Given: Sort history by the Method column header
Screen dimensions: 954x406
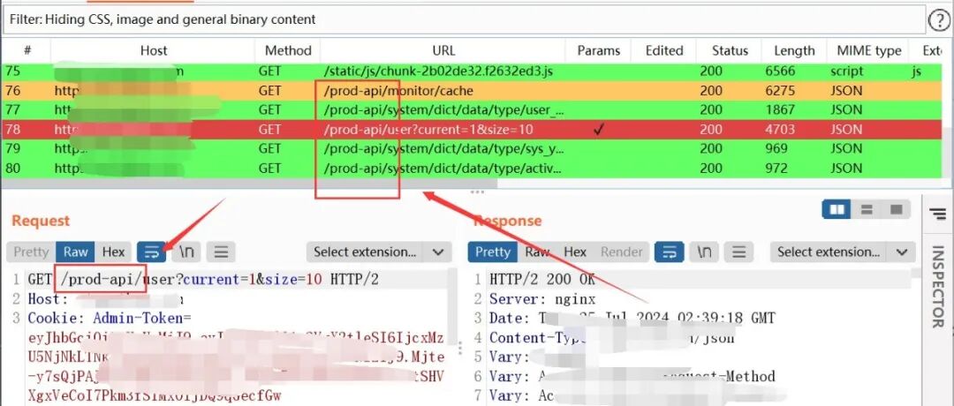Looking at the screenshot, I should point(288,50).
